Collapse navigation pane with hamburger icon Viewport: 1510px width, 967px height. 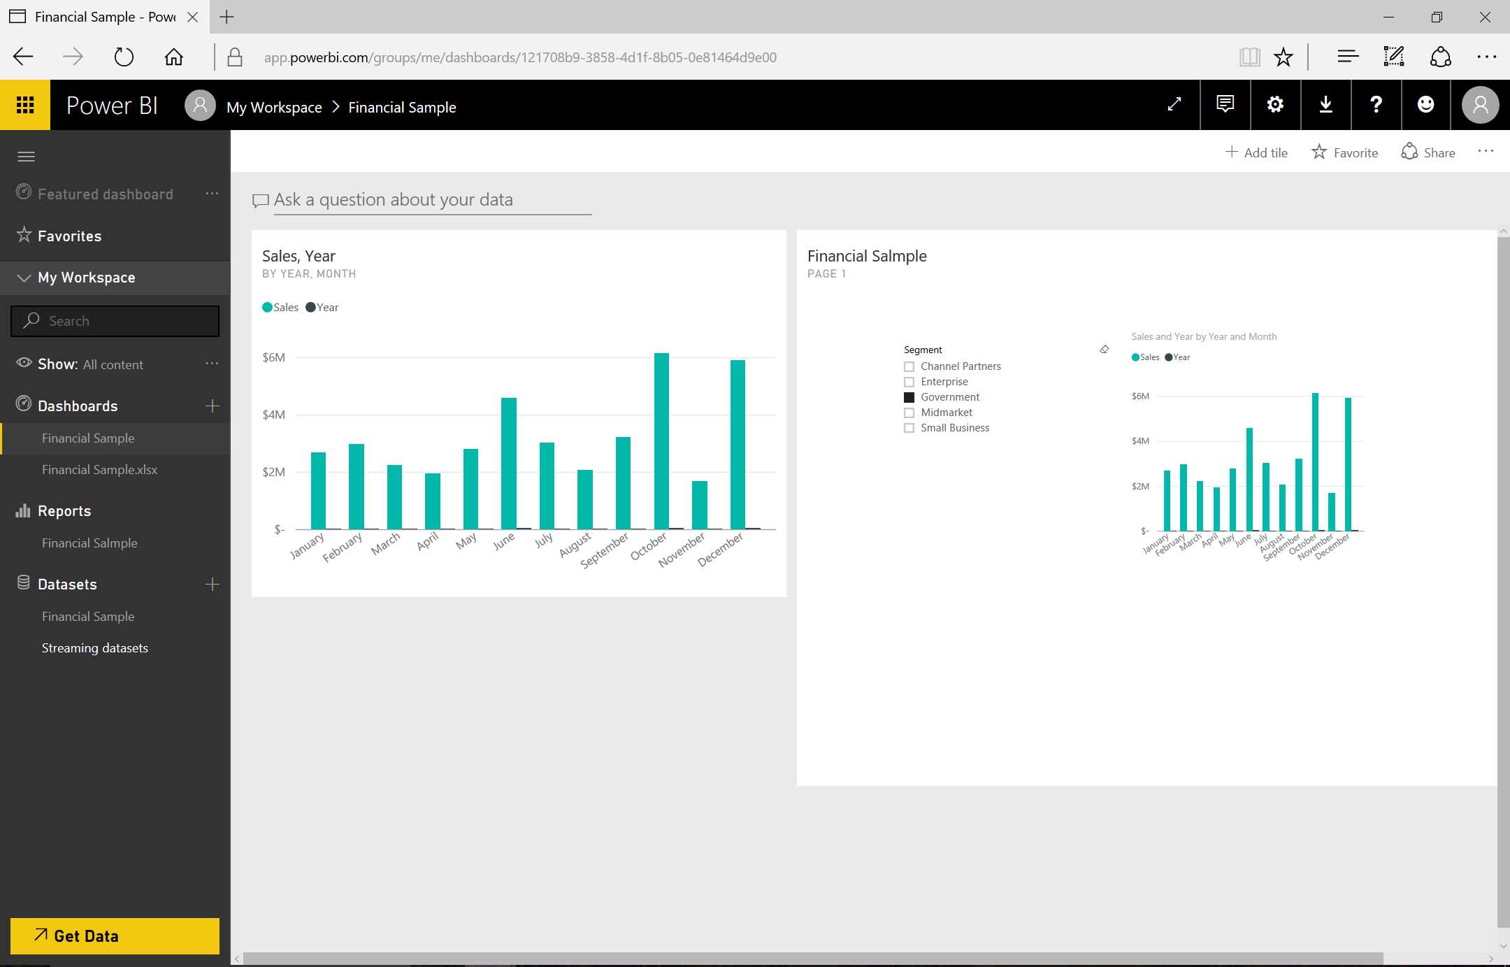26,156
